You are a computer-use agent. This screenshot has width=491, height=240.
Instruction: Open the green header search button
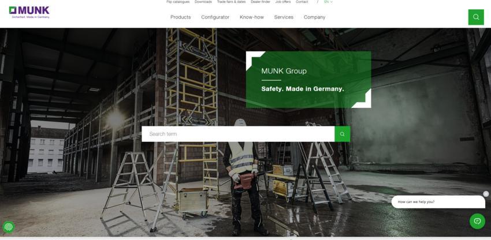(476, 17)
